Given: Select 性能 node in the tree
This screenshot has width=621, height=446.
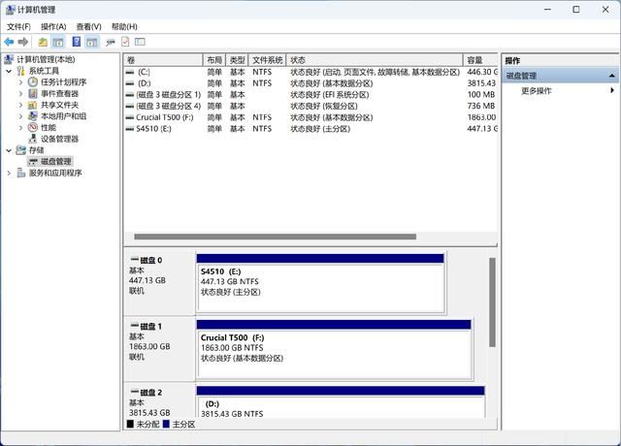Looking at the screenshot, I should [x=48, y=127].
